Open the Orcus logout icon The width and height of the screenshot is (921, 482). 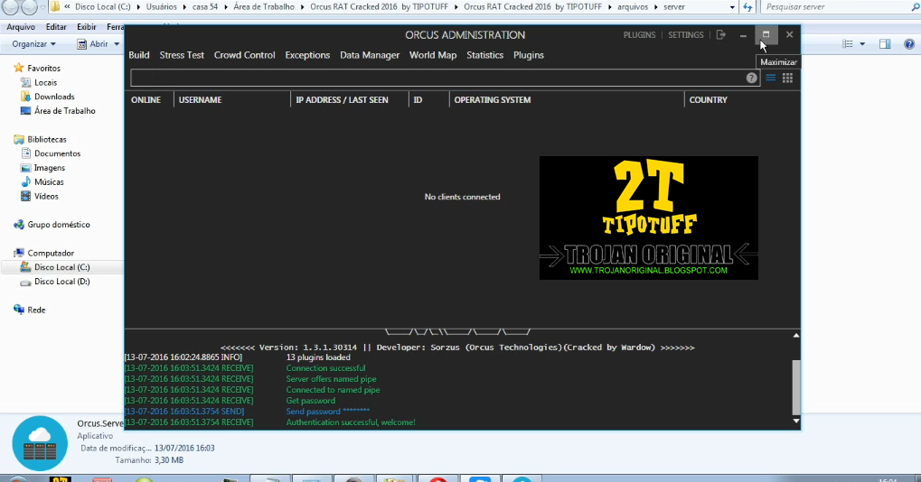point(720,34)
